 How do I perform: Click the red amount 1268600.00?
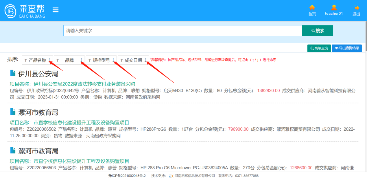[300, 168]
